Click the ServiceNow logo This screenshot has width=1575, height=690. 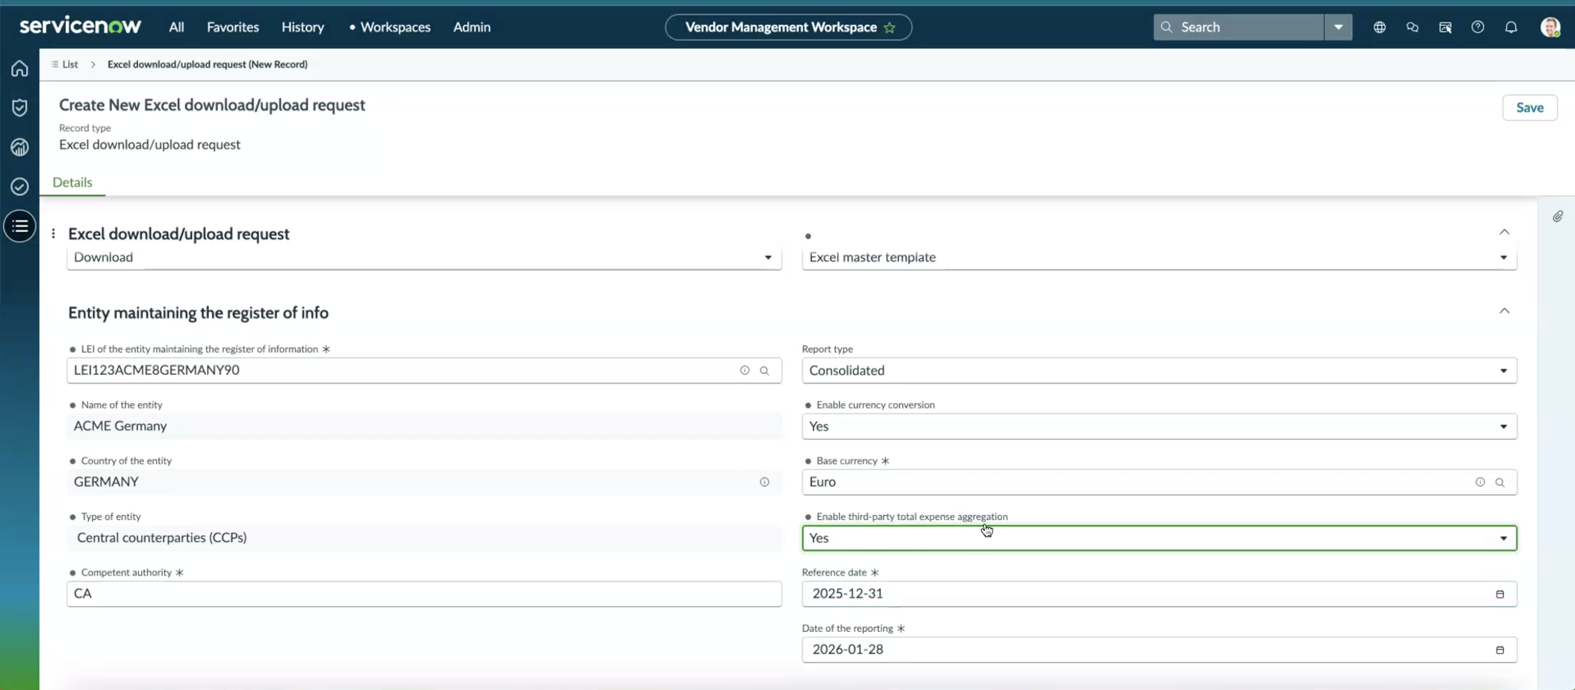pos(80,26)
